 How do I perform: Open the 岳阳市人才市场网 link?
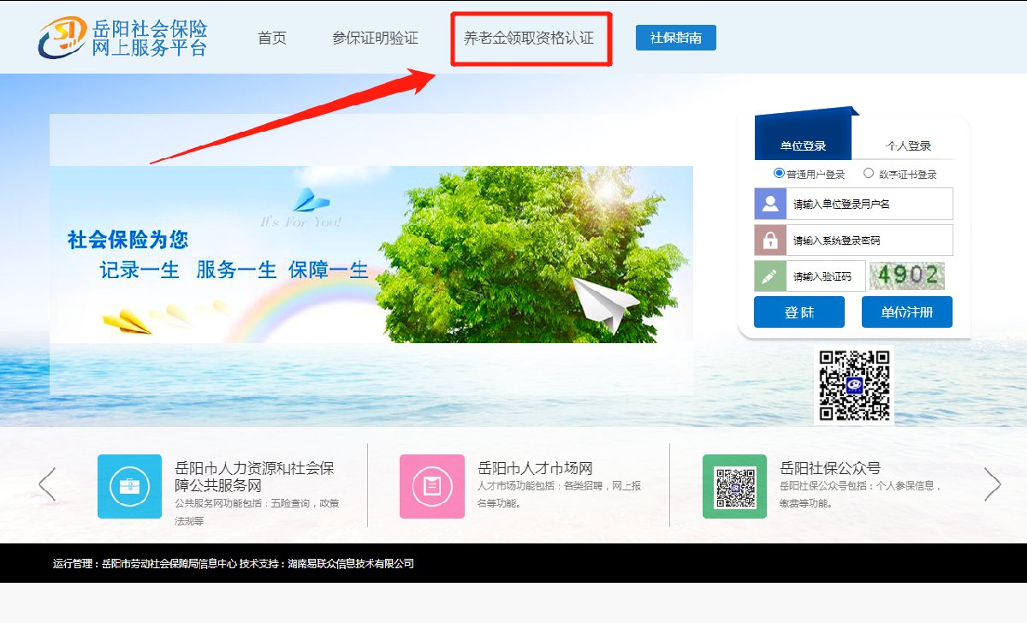(x=535, y=468)
